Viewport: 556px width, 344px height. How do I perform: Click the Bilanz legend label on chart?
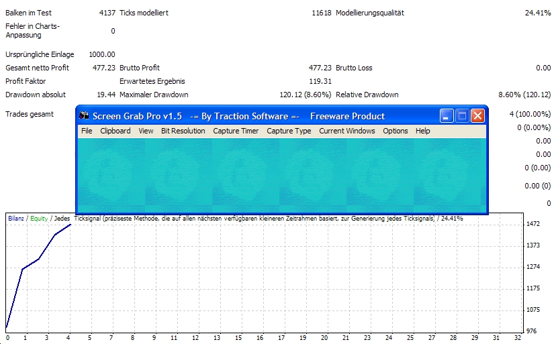click(x=16, y=219)
